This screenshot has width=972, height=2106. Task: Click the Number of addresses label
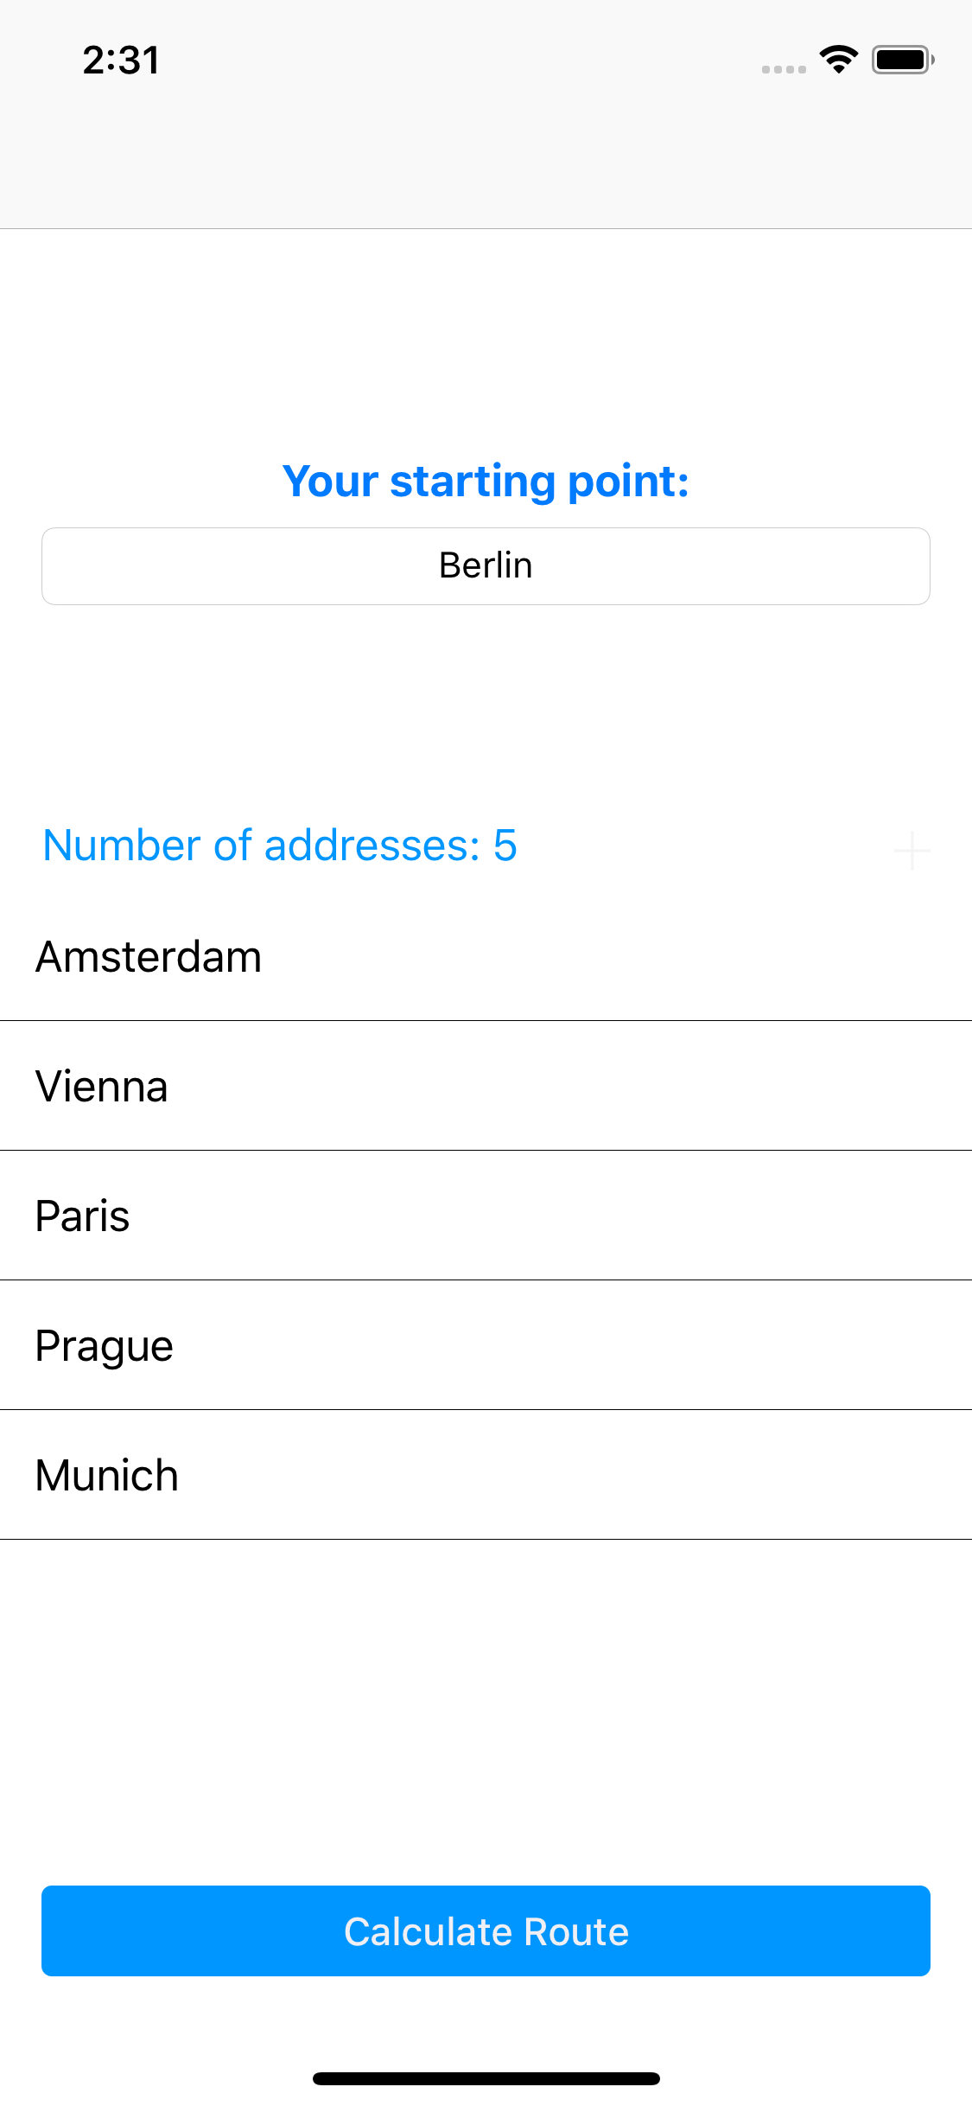point(280,846)
